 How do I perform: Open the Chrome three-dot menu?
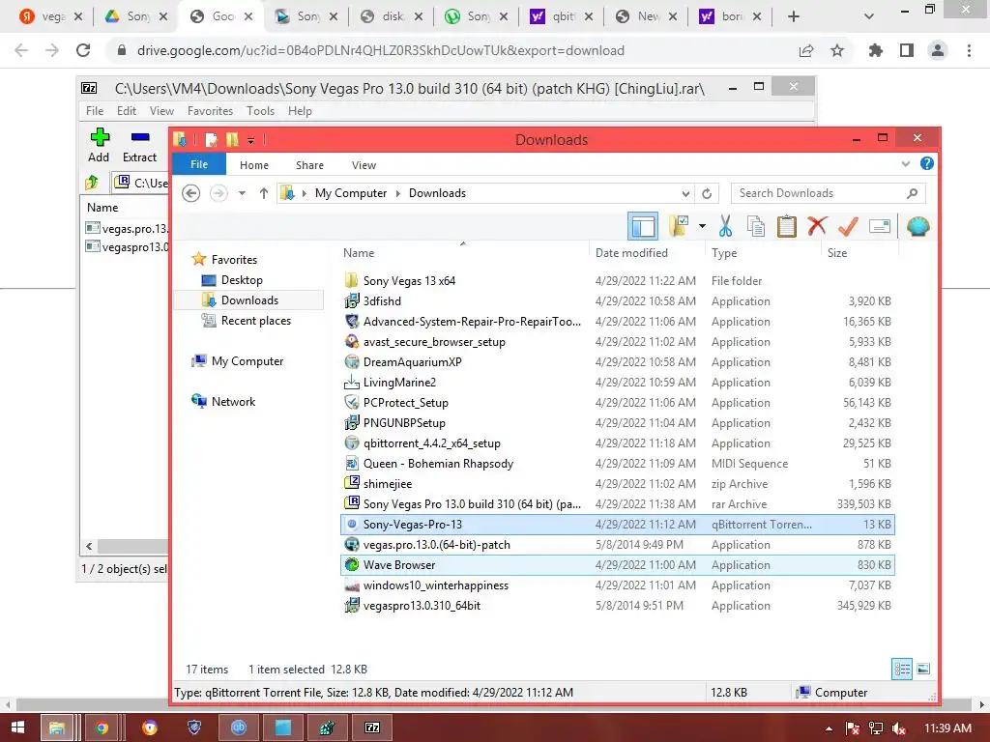[969, 50]
